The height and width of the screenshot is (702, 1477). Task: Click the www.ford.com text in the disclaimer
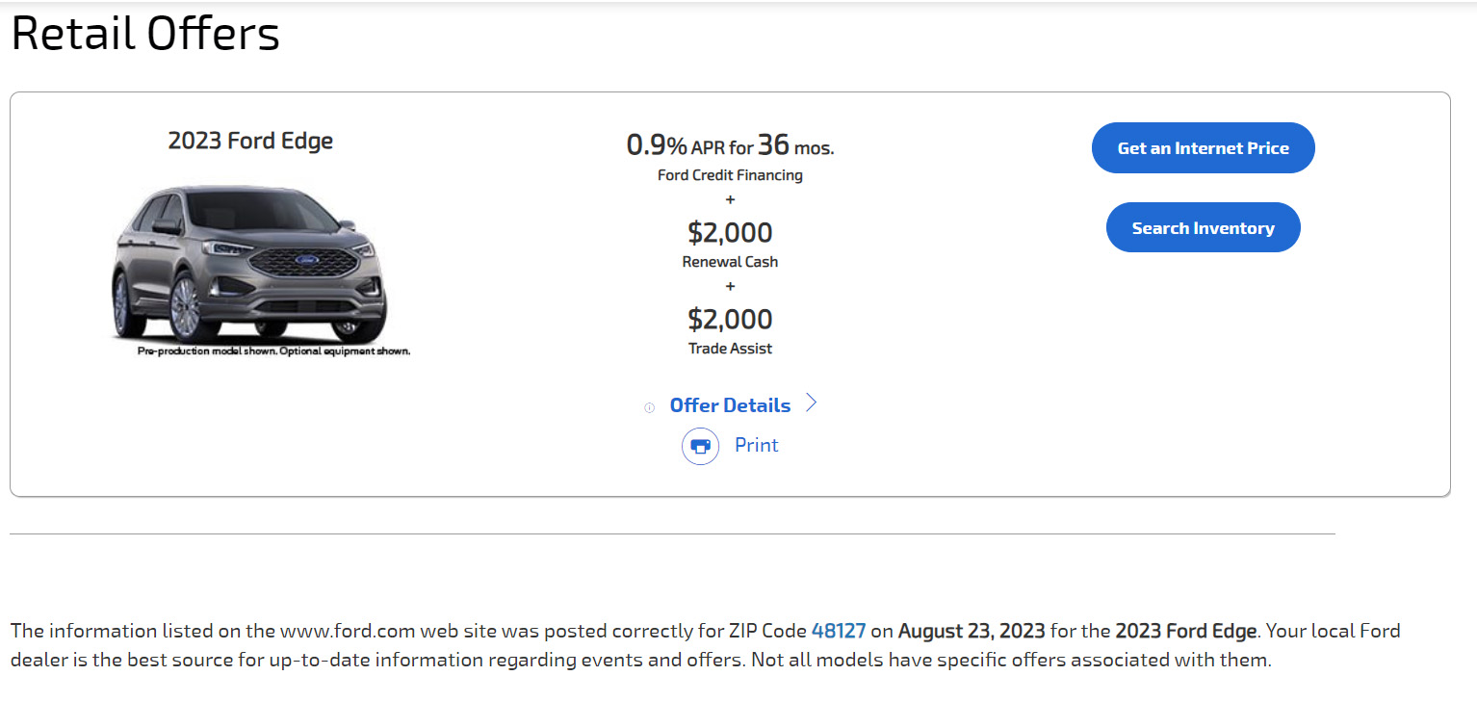click(348, 632)
